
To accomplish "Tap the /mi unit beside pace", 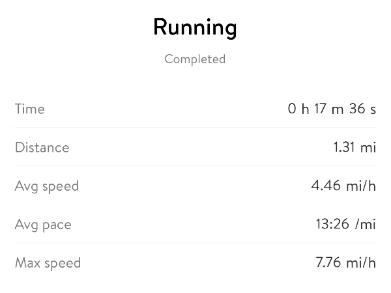I will [x=366, y=225].
